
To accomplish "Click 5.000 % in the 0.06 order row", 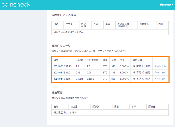I will pyautogui.click(x=124, y=73).
